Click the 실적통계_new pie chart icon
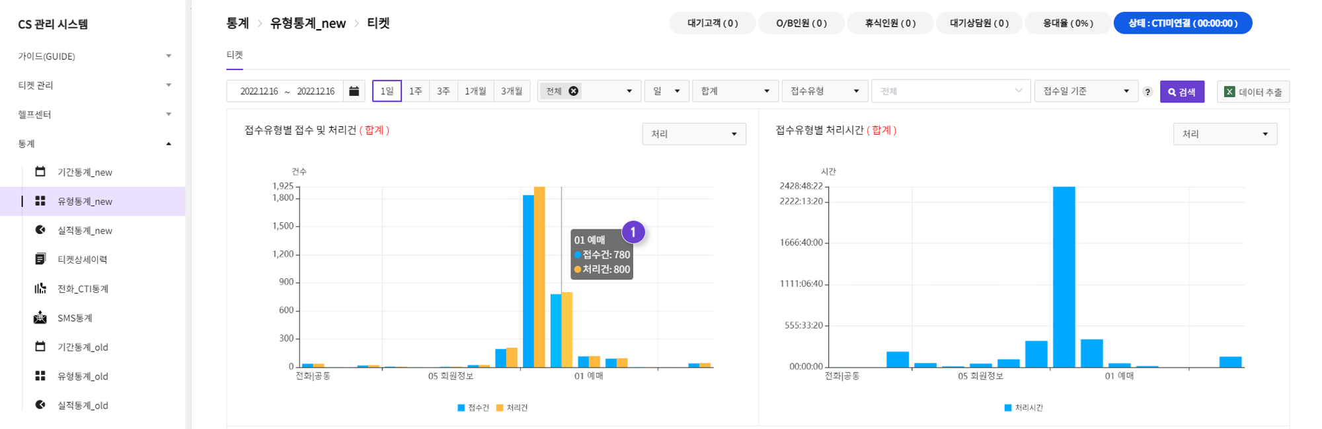This screenshot has width=1322, height=429. tap(40, 230)
